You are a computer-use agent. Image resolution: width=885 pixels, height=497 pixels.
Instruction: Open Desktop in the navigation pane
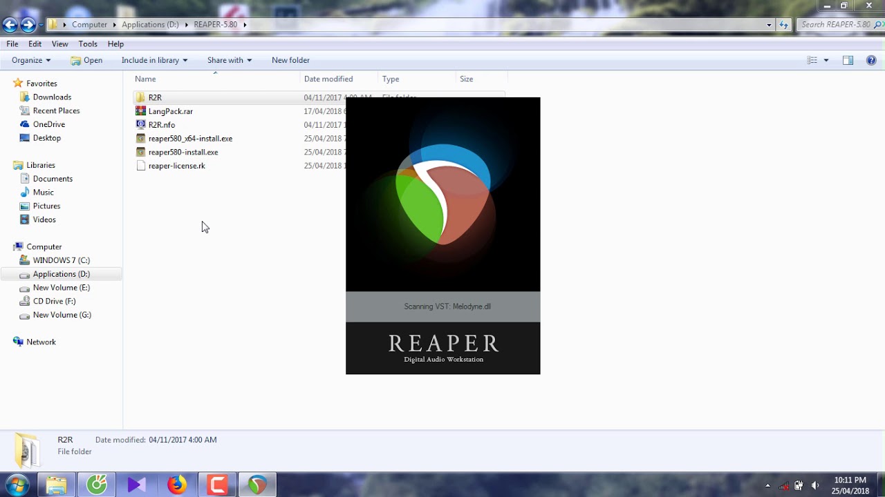(x=47, y=138)
